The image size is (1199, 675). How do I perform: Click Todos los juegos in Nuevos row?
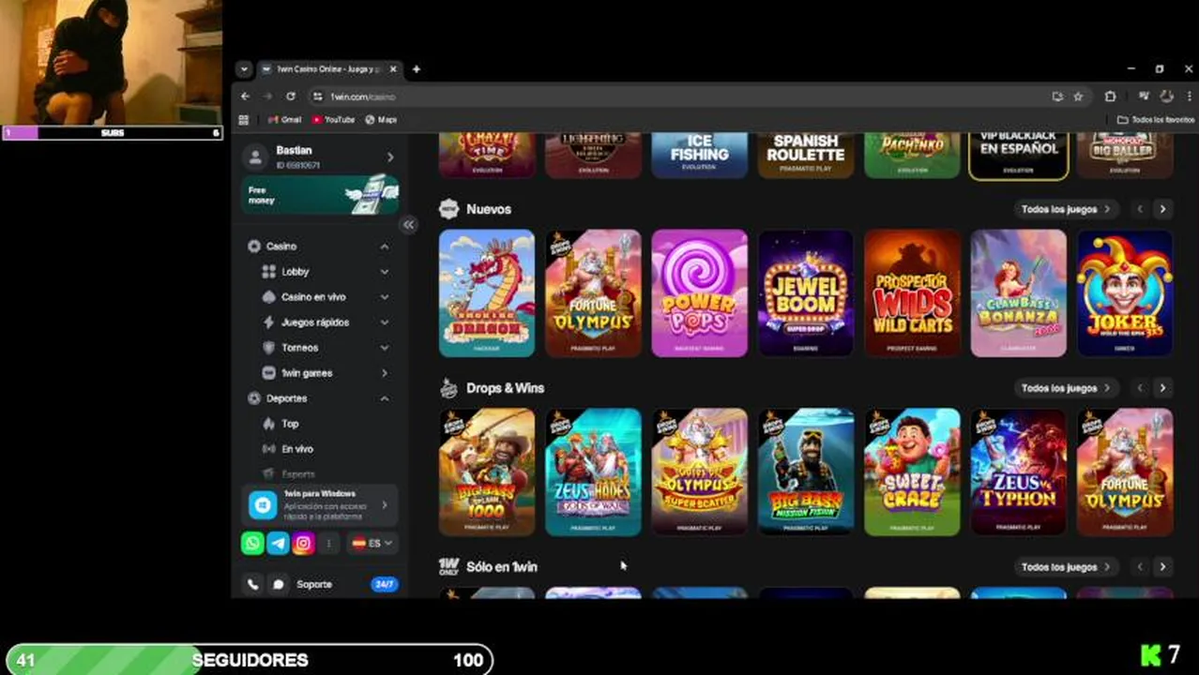tap(1066, 209)
